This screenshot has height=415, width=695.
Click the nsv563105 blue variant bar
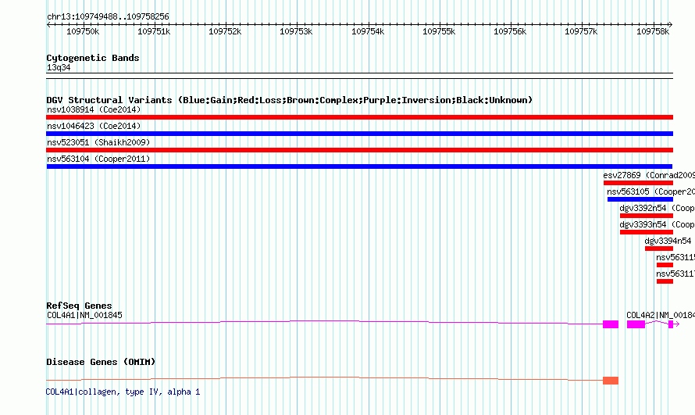click(640, 199)
